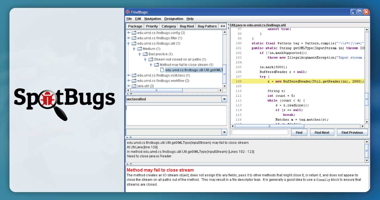380x200 pixels.
Task: Collapse the Bad practice (1) node handle
Action: [x=140, y=54]
